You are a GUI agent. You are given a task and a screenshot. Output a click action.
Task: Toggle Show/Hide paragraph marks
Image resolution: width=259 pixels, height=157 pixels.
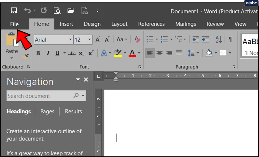pyautogui.click(x=231, y=39)
